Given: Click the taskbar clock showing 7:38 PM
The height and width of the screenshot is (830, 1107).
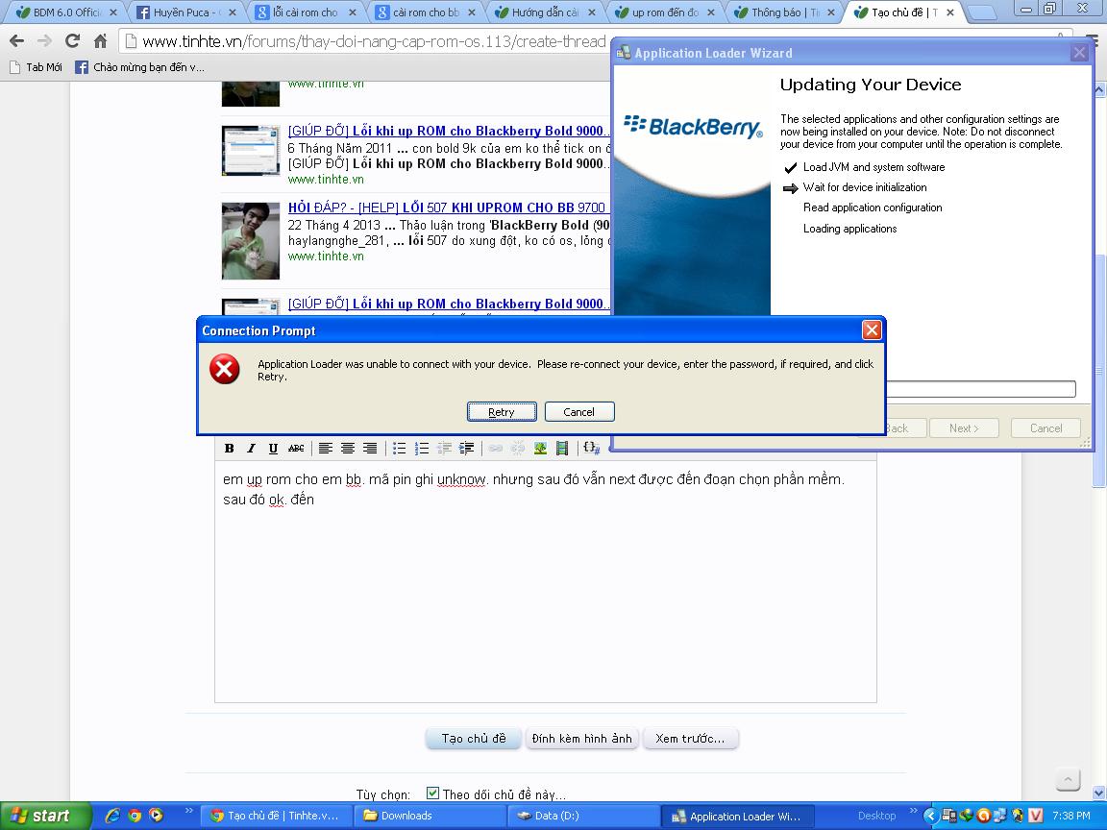Looking at the screenshot, I should pos(1071,816).
